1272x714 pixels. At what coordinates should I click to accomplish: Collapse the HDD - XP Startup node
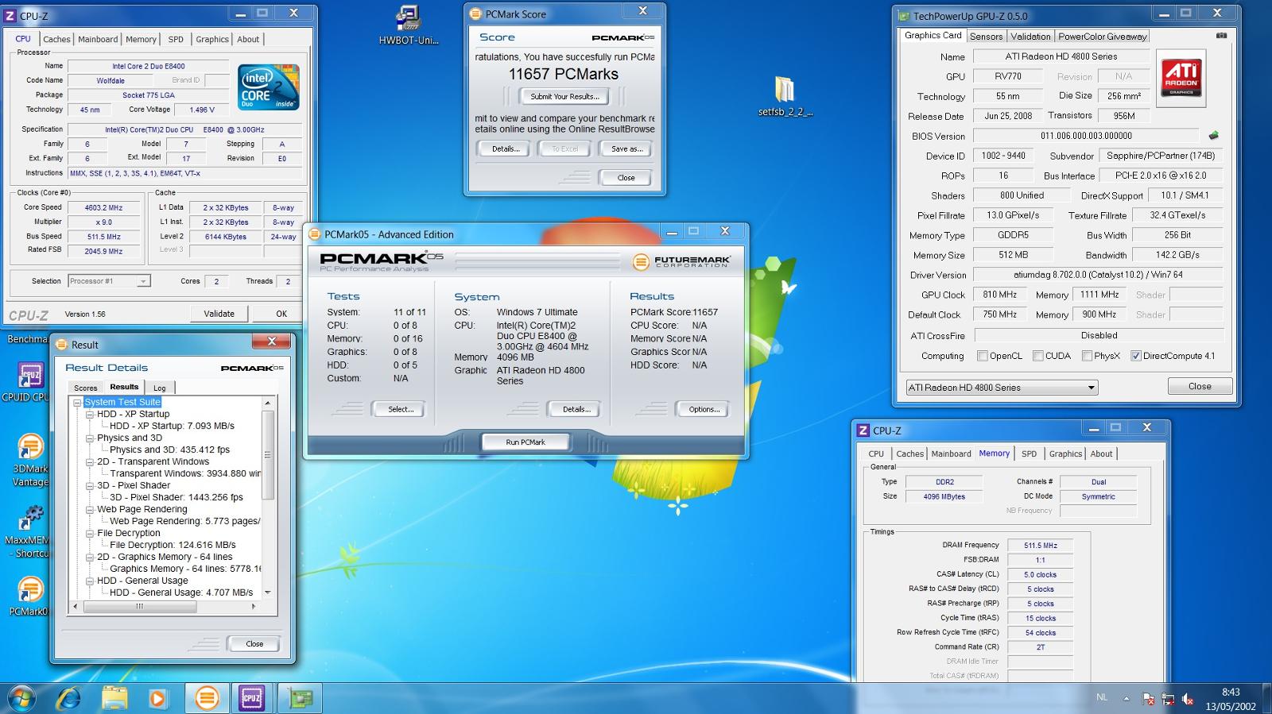click(90, 415)
